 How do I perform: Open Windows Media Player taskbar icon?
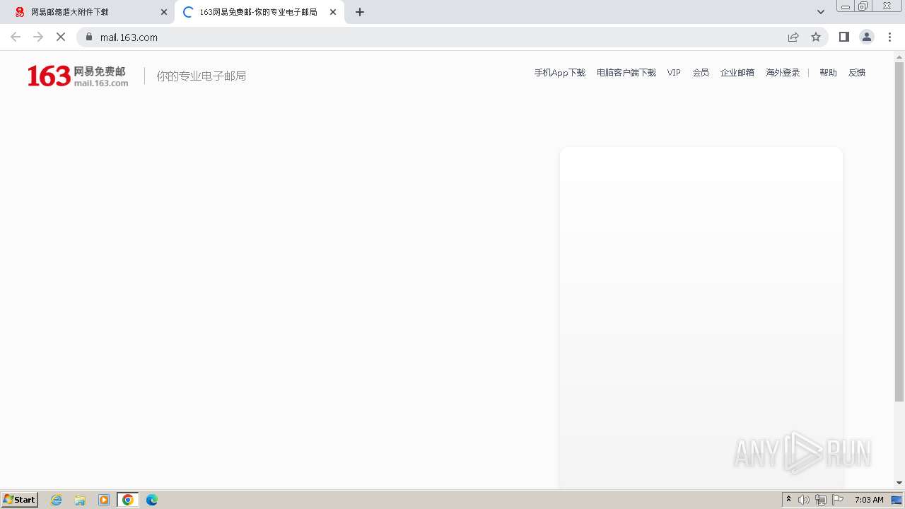104,500
